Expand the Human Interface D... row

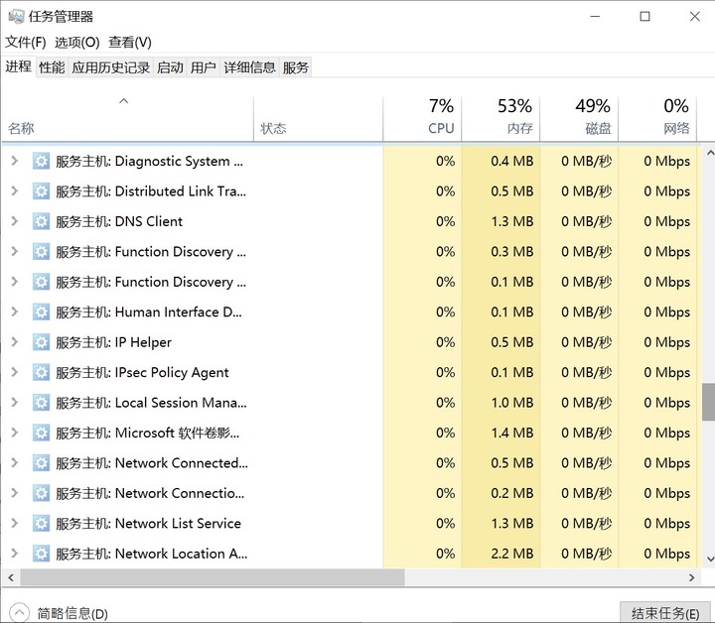pyautogui.click(x=15, y=311)
